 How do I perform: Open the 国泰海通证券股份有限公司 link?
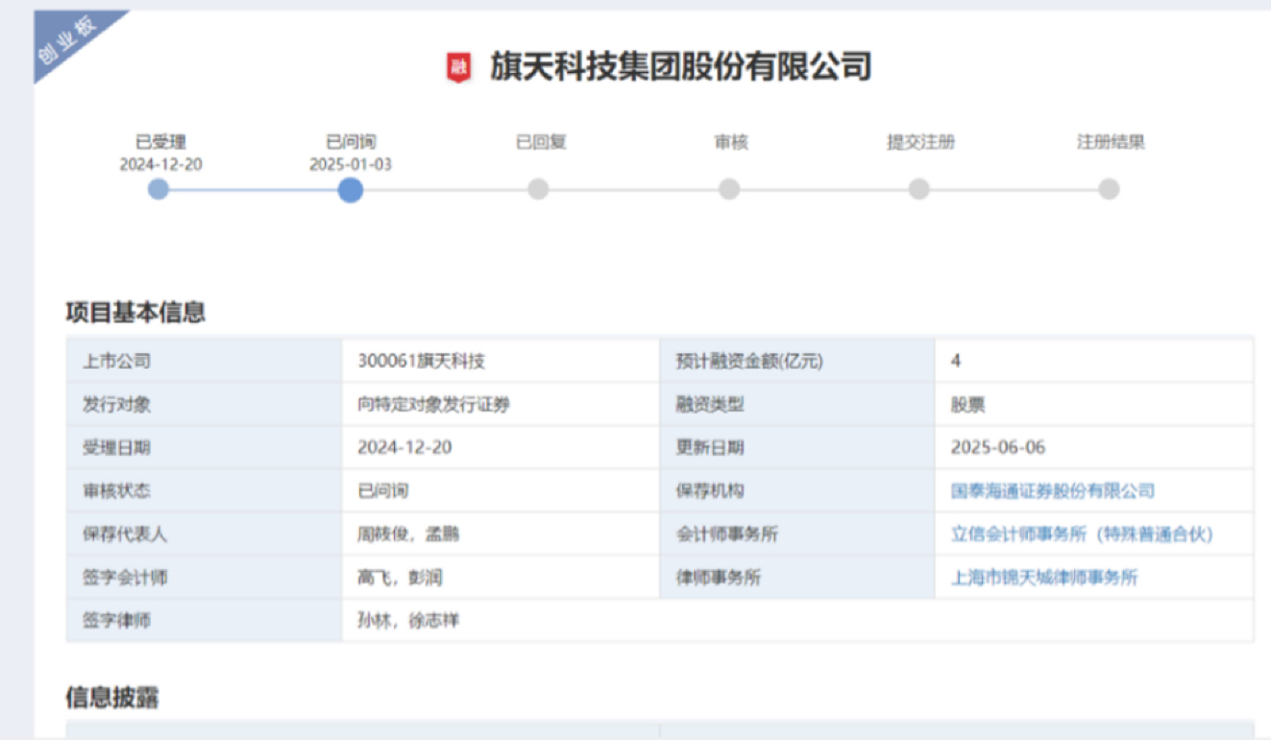(1052, 491)
